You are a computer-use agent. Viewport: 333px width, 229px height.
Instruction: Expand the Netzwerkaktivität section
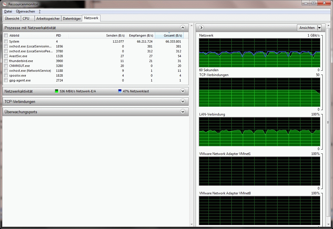pos(183,91)
